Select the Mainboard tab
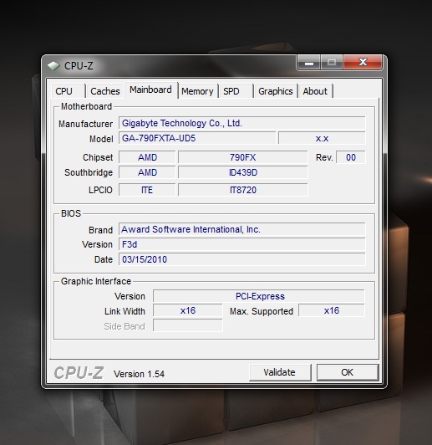Image resolution: width=432 pixels, height=445 pixels. 151,90
